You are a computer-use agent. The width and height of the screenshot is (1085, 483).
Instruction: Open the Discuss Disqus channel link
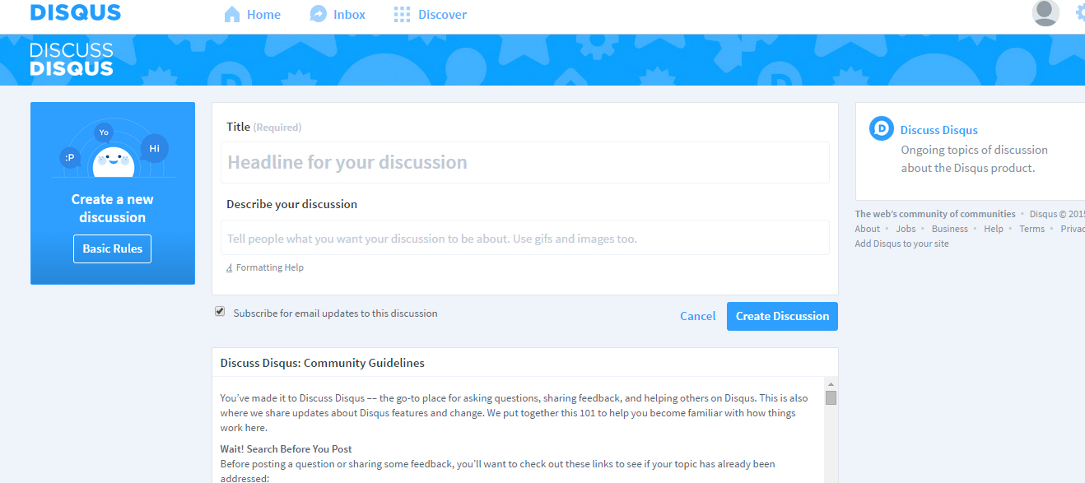pyautogui.click(x=938, y=130)
